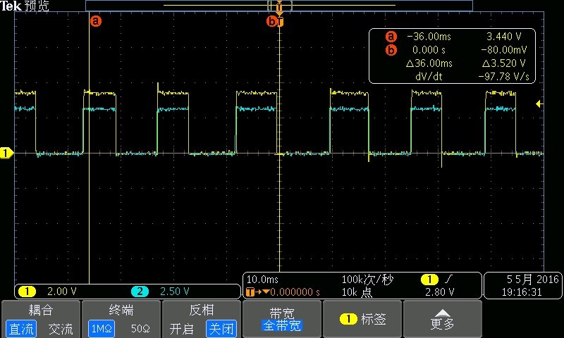
Task: Expand the 更多 more options menu
Action: (x=443, y=319)
